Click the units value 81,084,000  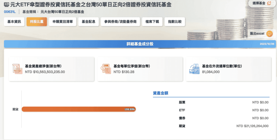point(211,72)
